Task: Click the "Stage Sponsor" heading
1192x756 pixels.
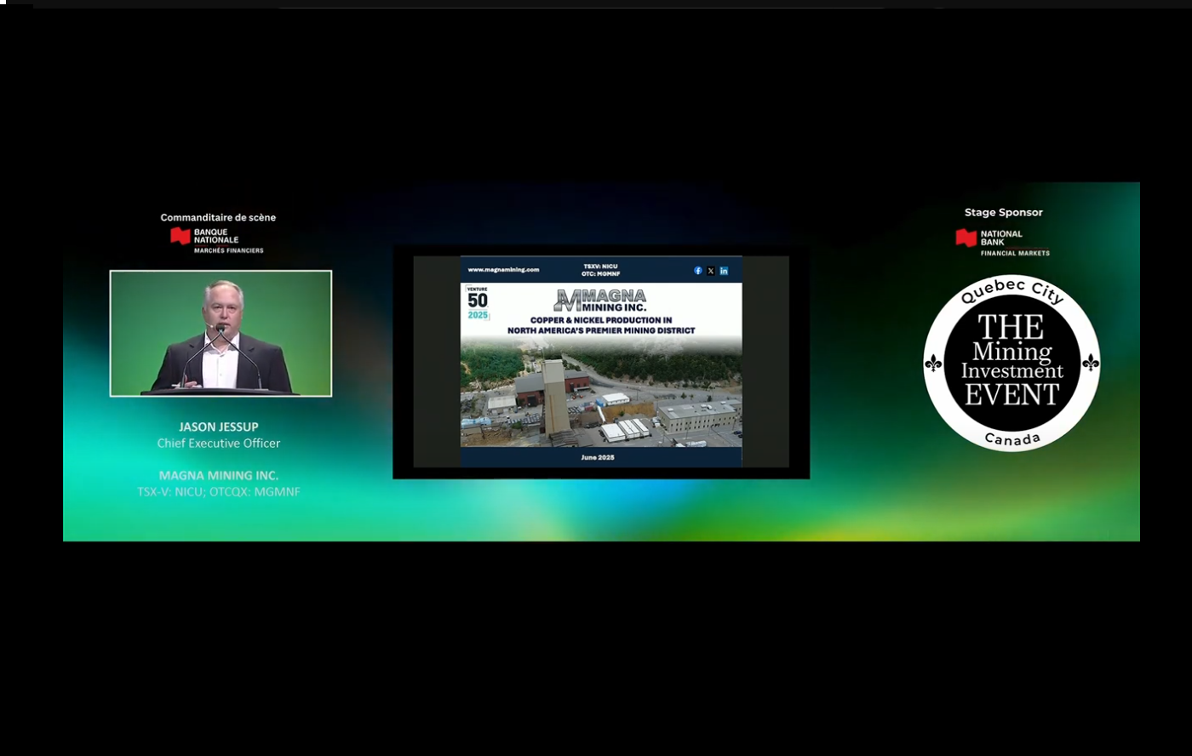Action: [x=1004, y=212]
